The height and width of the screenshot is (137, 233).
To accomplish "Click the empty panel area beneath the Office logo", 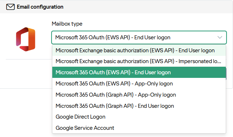I will tap(26, 74).
